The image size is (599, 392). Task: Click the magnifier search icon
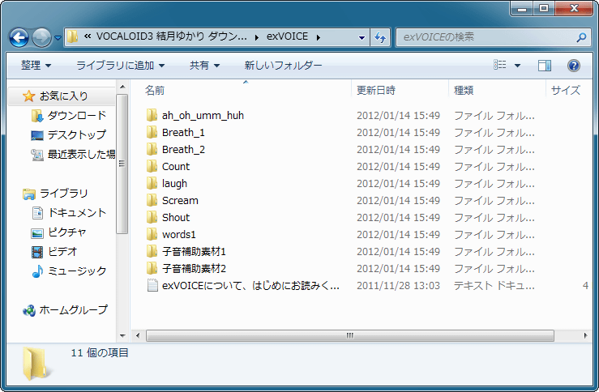581,37
